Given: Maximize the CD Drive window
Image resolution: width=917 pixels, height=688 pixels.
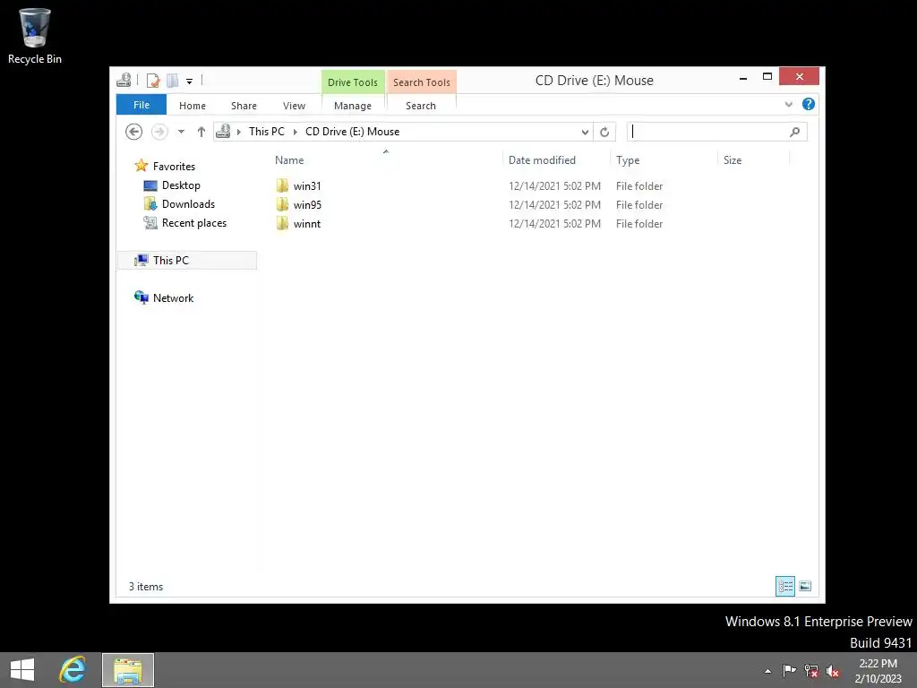Looking at the screenshot, I should click(767, 77).
